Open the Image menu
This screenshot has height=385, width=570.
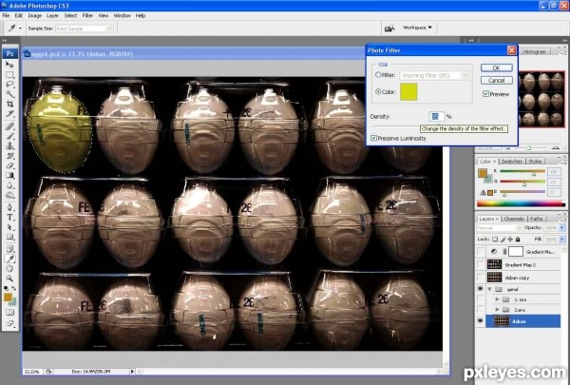click(35, 15)
